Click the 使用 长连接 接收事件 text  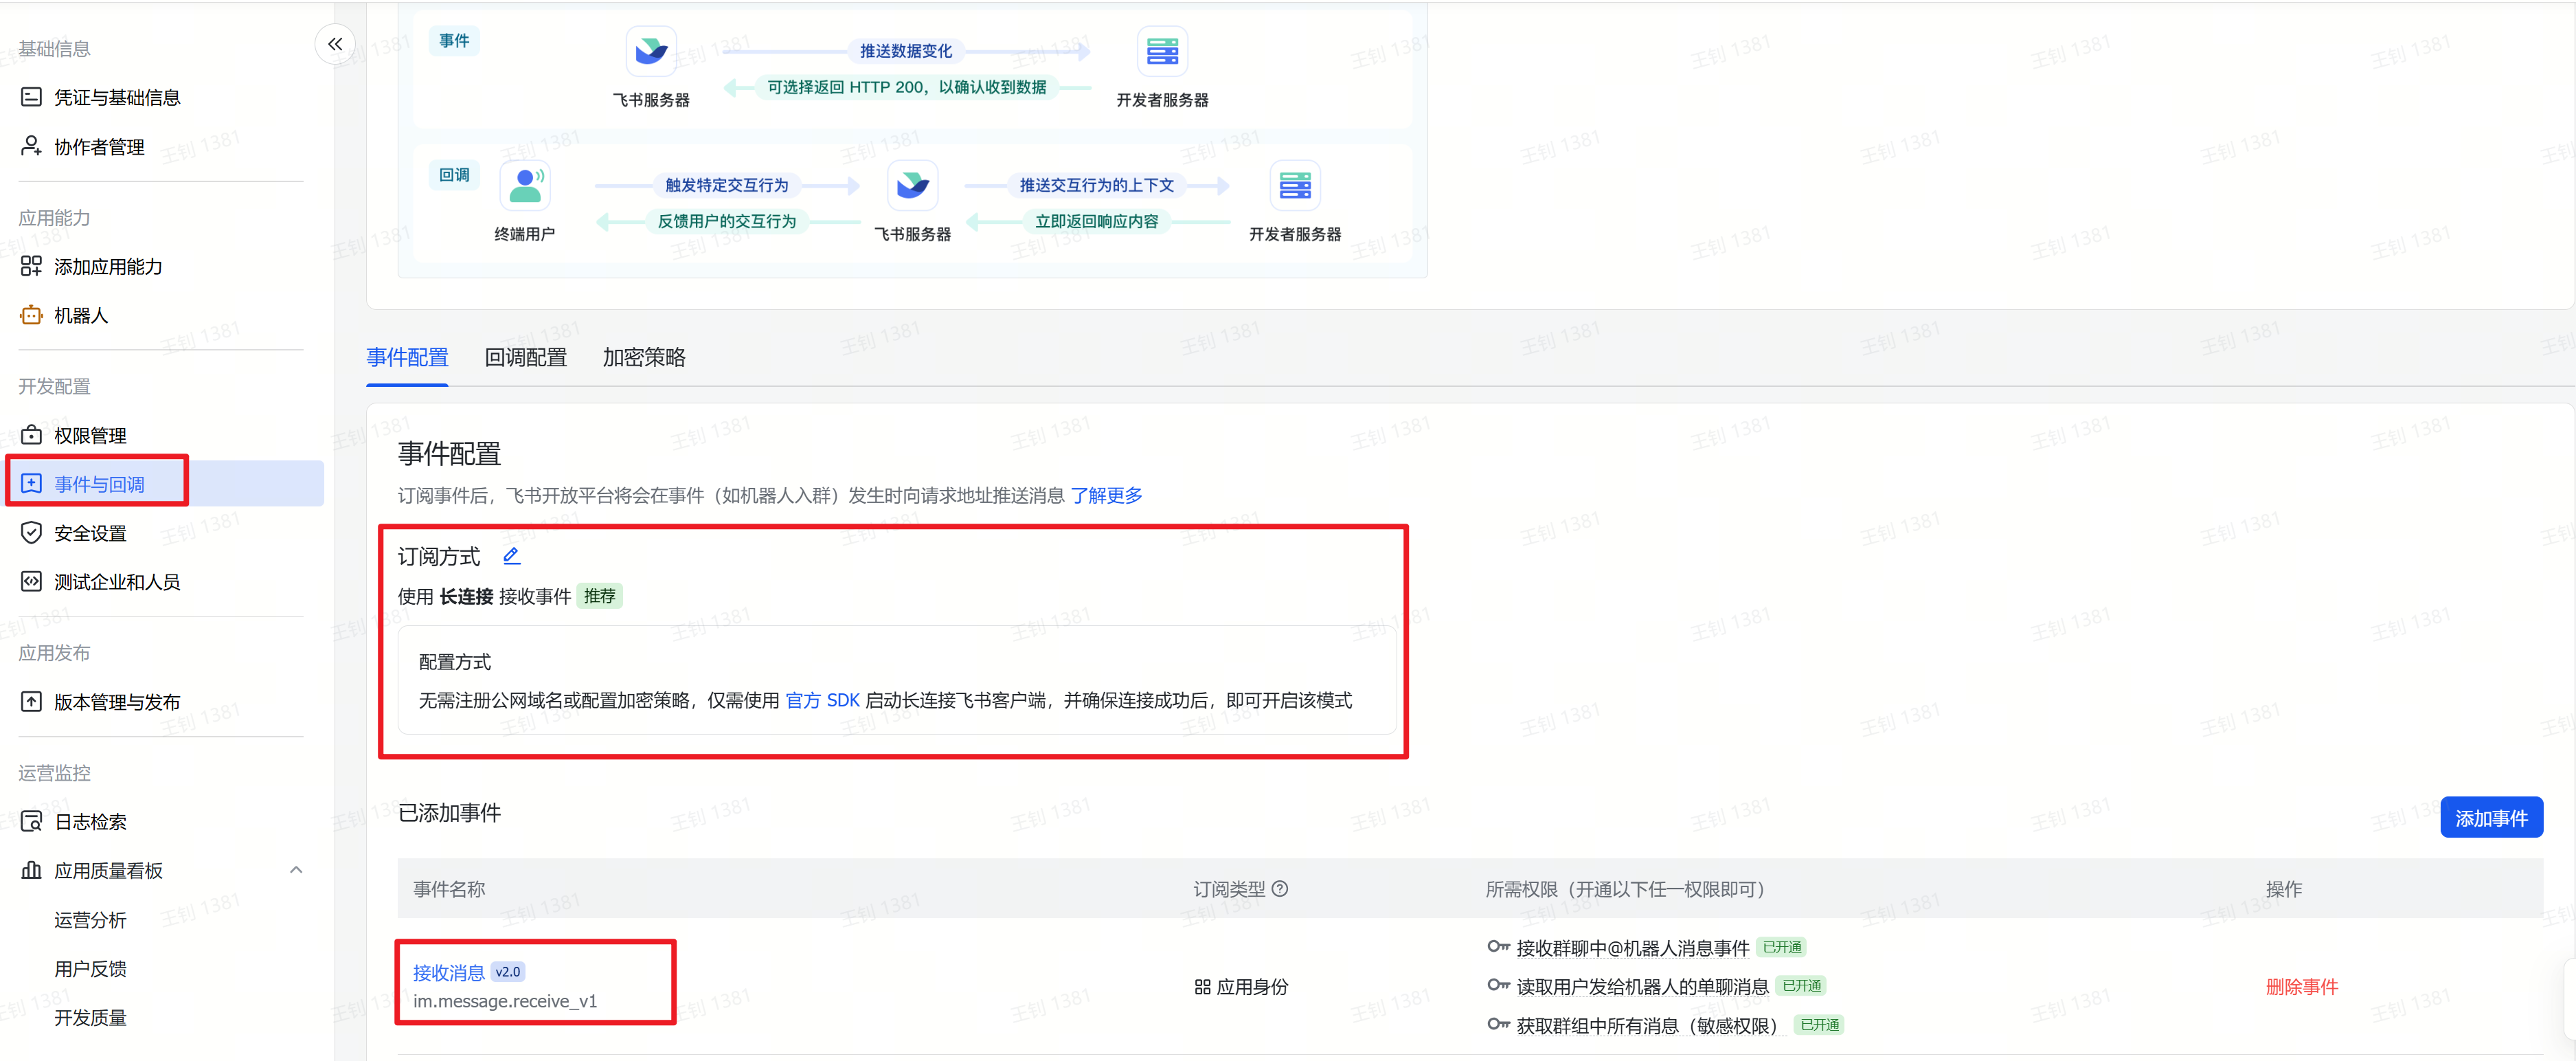[485, 596]
